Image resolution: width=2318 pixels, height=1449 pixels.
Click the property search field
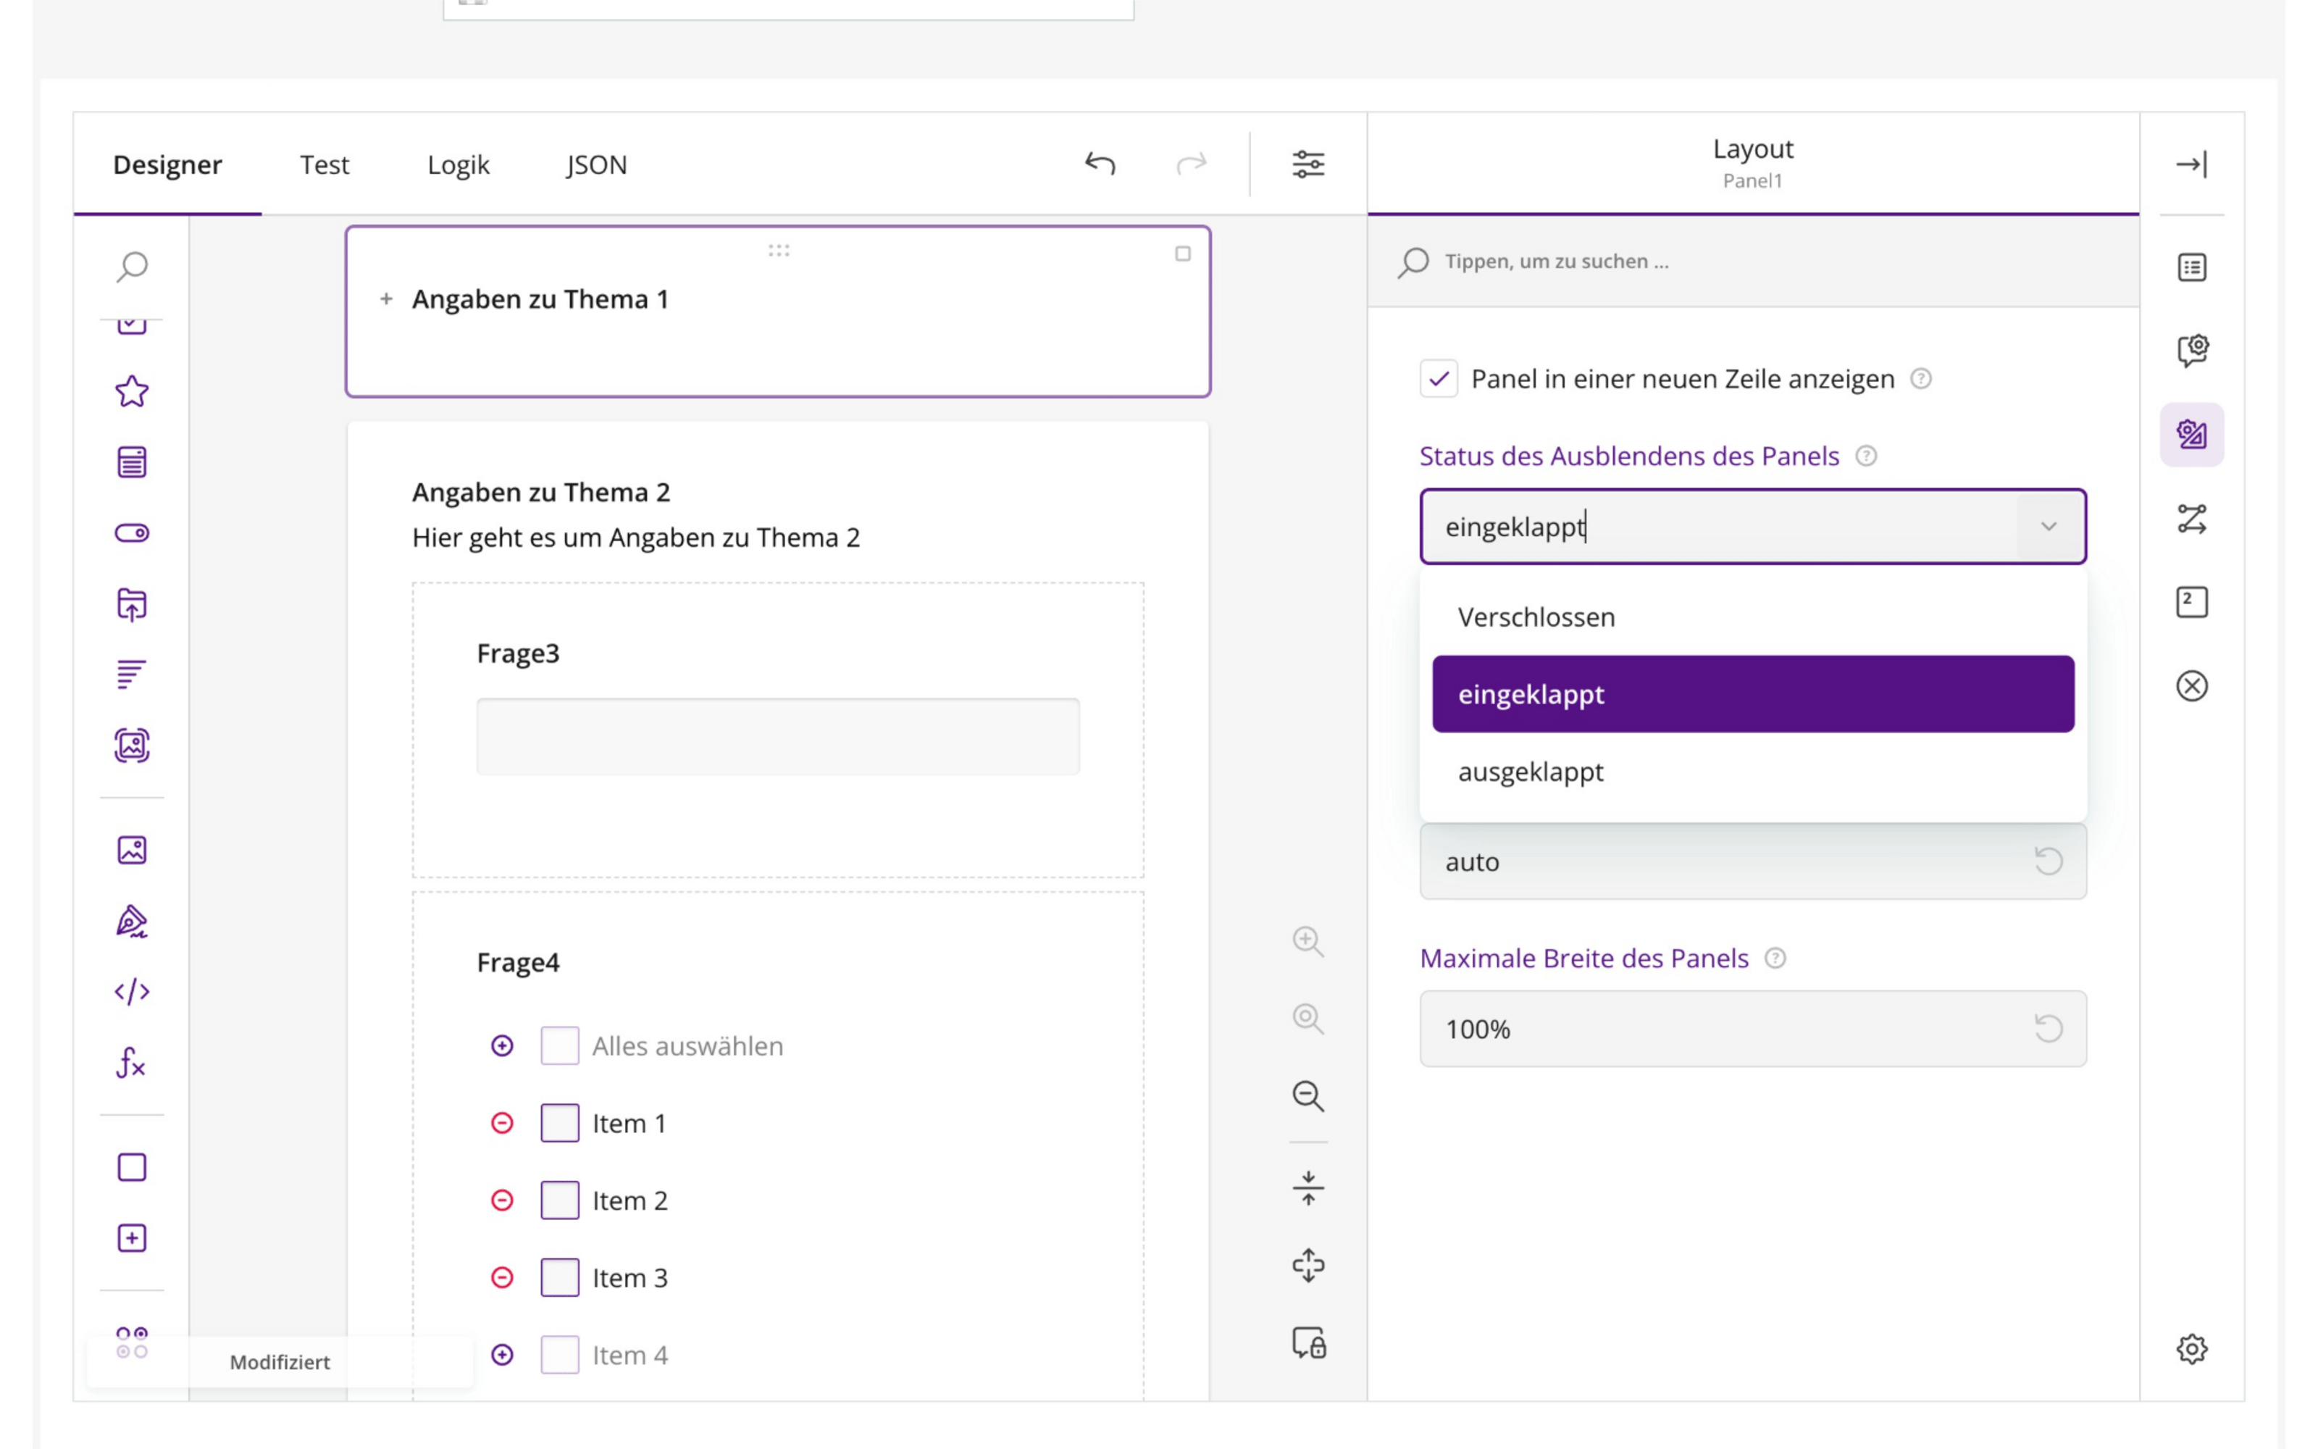coord(1753,262)
